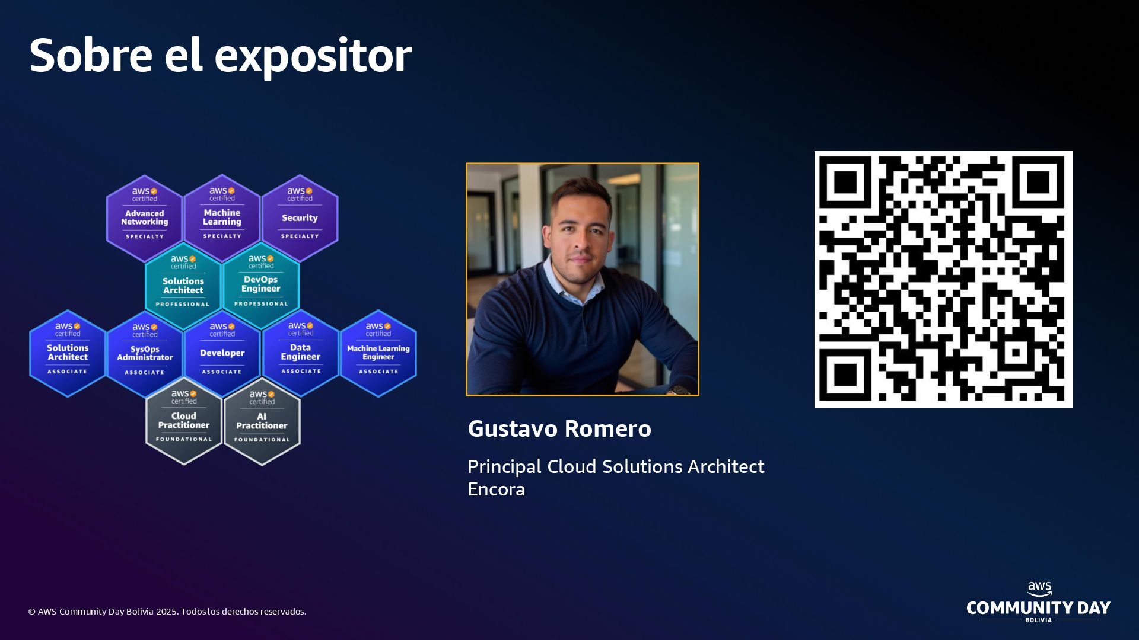Click the Sobre el expositor title
The width and height of the screenshot is (1139, 640).
[x=221, y=55]
